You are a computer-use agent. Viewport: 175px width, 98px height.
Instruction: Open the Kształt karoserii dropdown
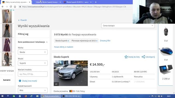coord(33,90)
